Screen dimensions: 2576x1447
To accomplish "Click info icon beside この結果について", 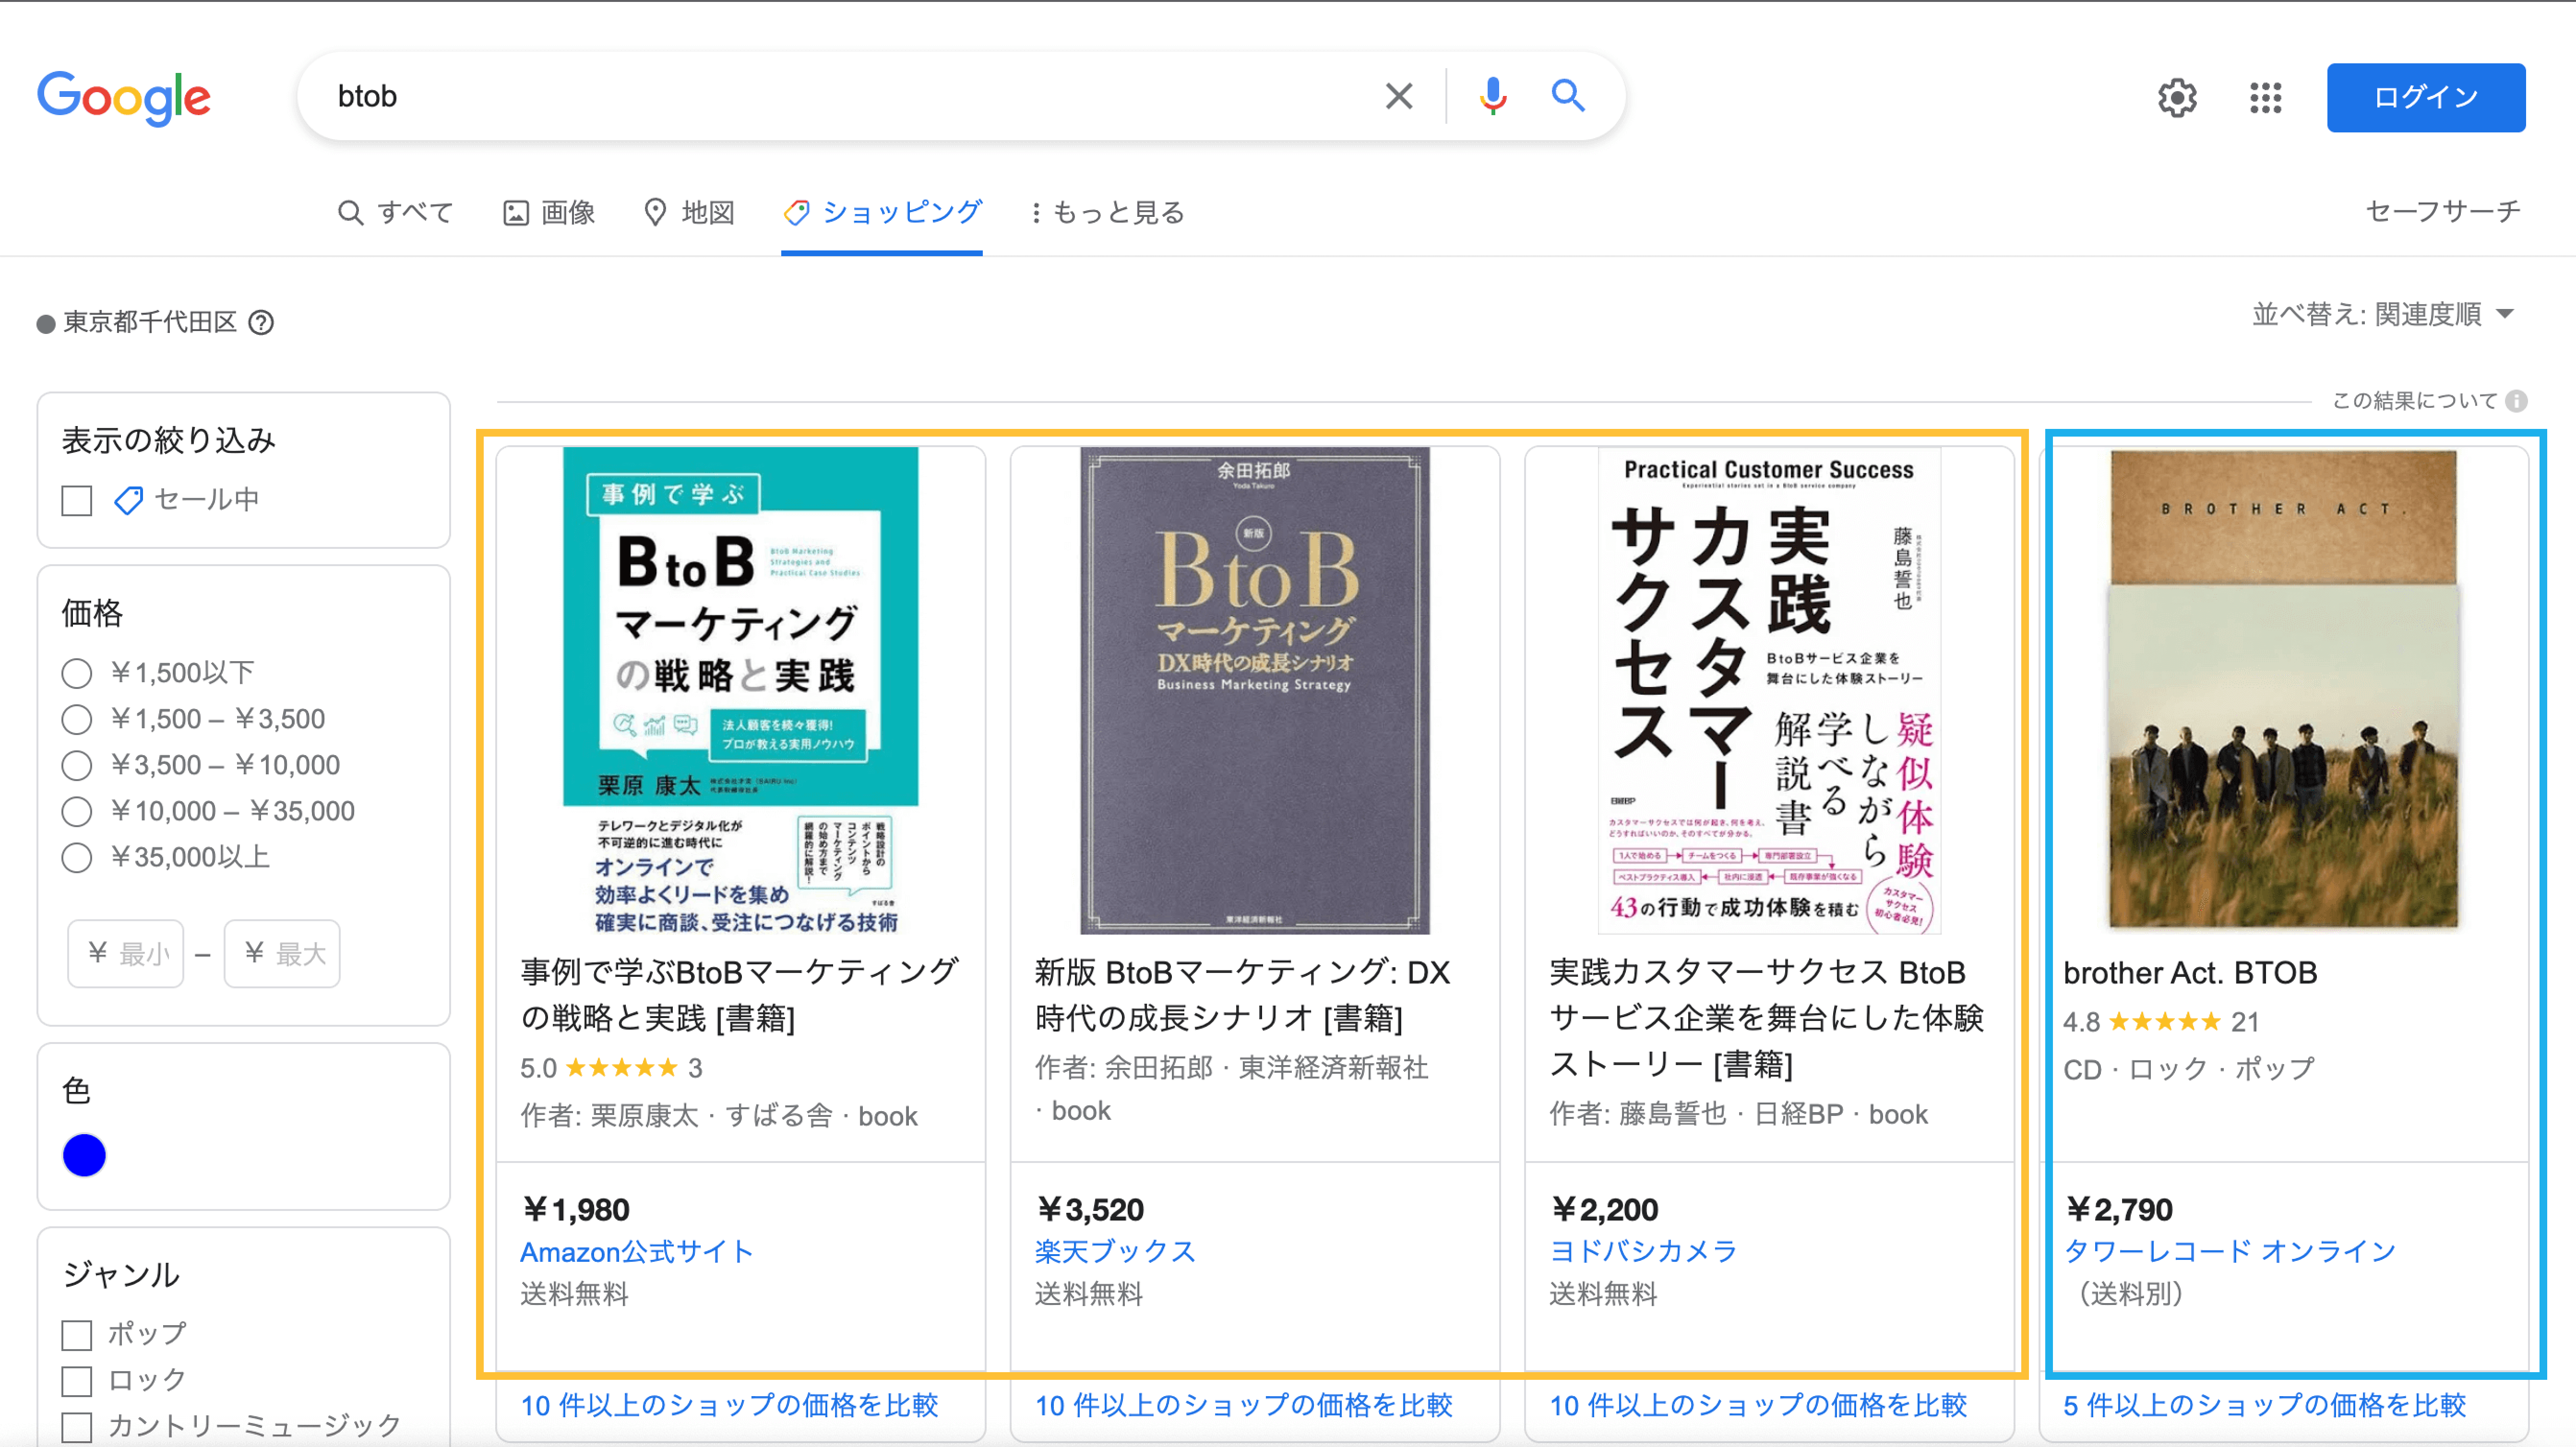I will click(x=2516, y=401).
